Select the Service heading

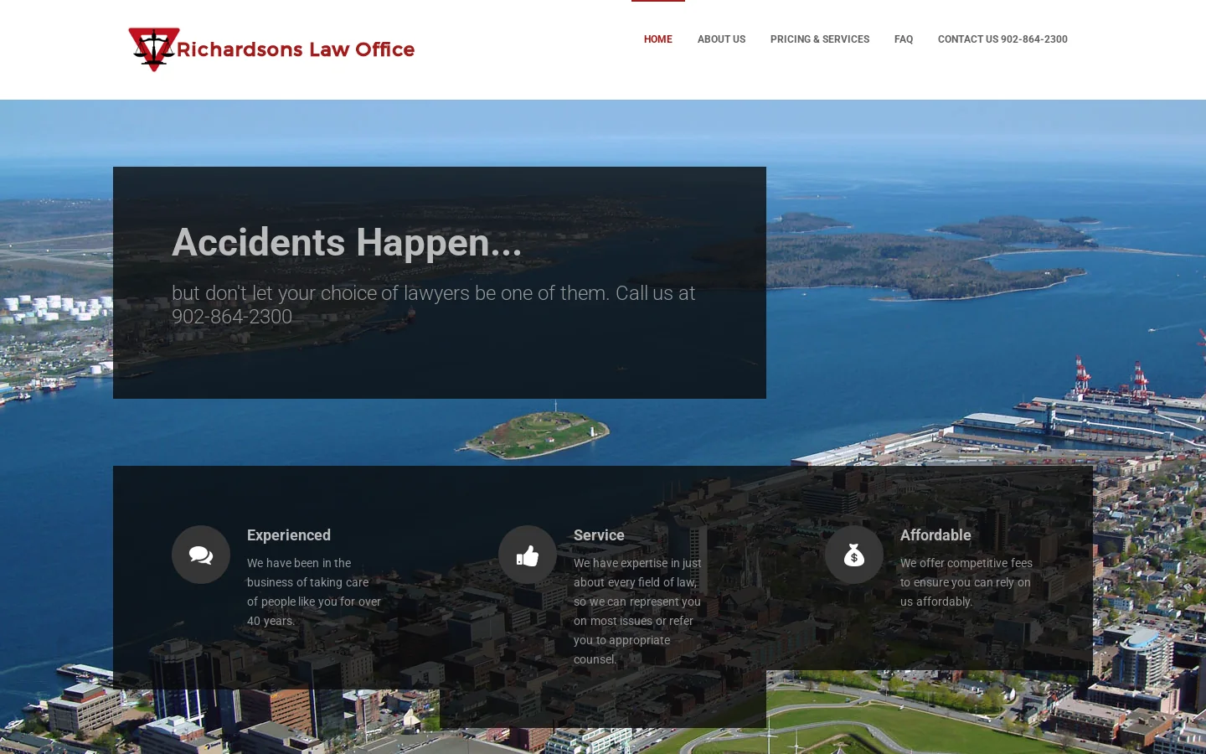599,535
